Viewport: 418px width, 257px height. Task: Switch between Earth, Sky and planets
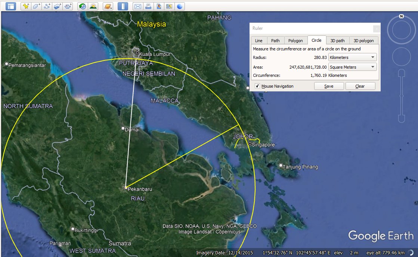(x=108, y=6)
